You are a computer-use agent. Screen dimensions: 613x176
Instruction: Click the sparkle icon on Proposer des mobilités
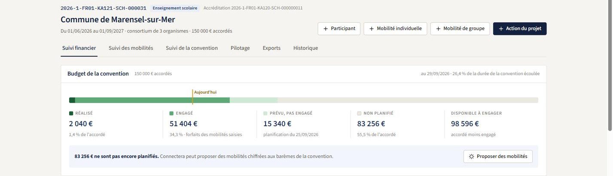point(471,156)
